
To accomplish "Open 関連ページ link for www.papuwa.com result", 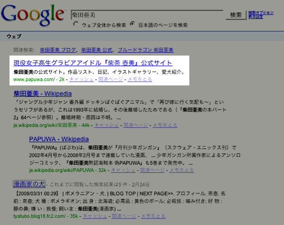I will [111, 79].
